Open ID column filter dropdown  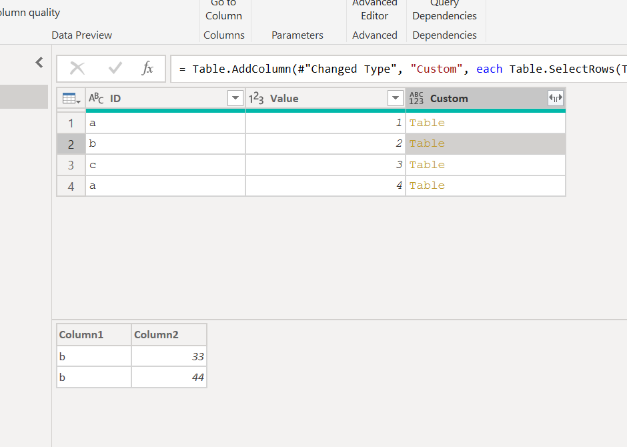tap(235, 98)
